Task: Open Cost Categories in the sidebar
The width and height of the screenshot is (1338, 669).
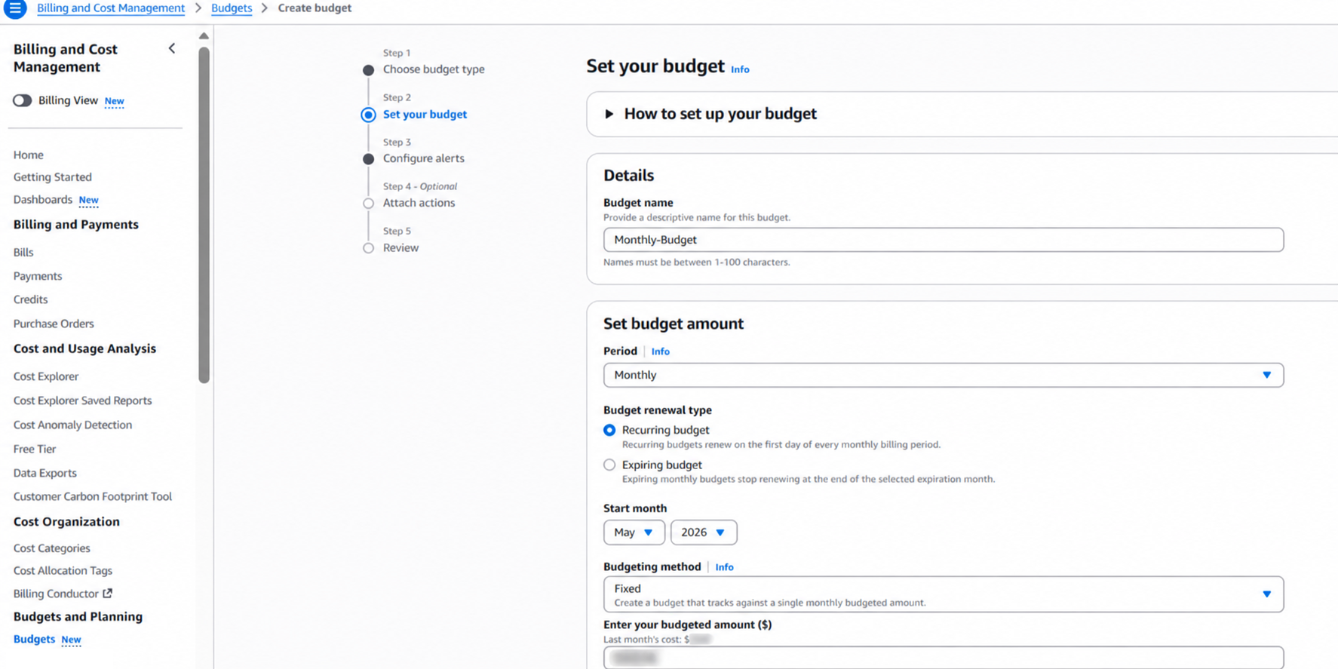Action: (52, 548)
